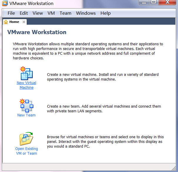The image size is (178, 172).
Task: Follow the Open Existing VM or Team link
Action: (x=26, y=151)
